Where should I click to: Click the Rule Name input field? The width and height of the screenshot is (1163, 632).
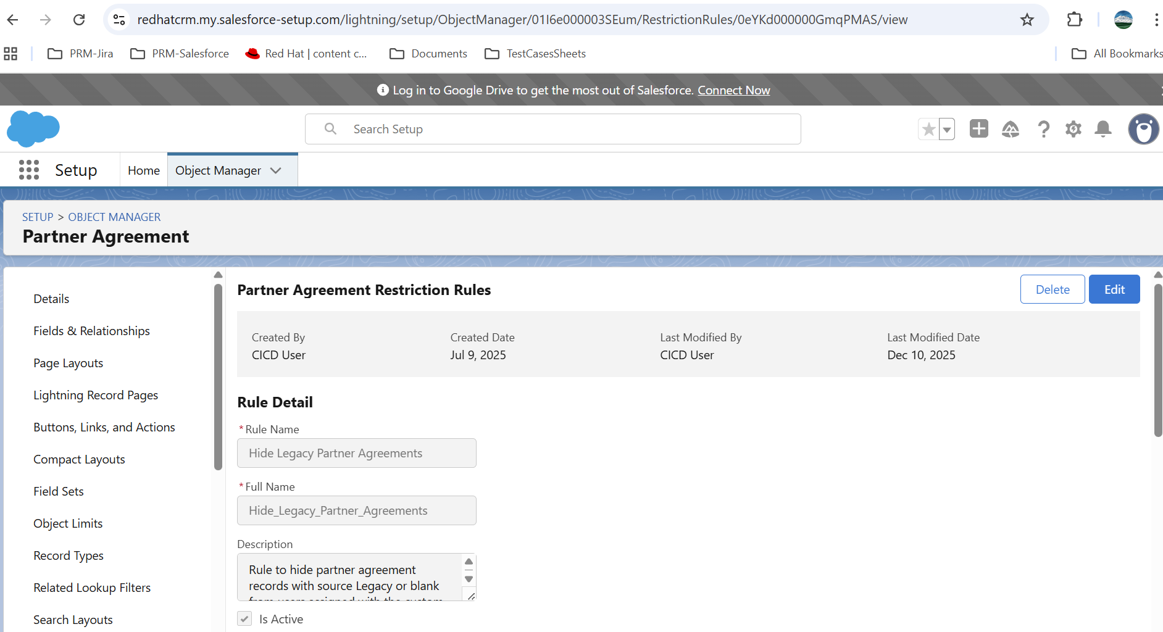pyautogui.click(x=357, y=453)
